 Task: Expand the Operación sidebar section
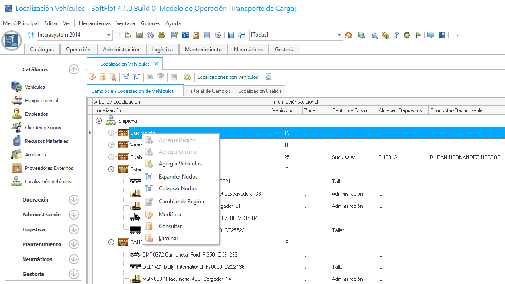(x=74, y=200)
